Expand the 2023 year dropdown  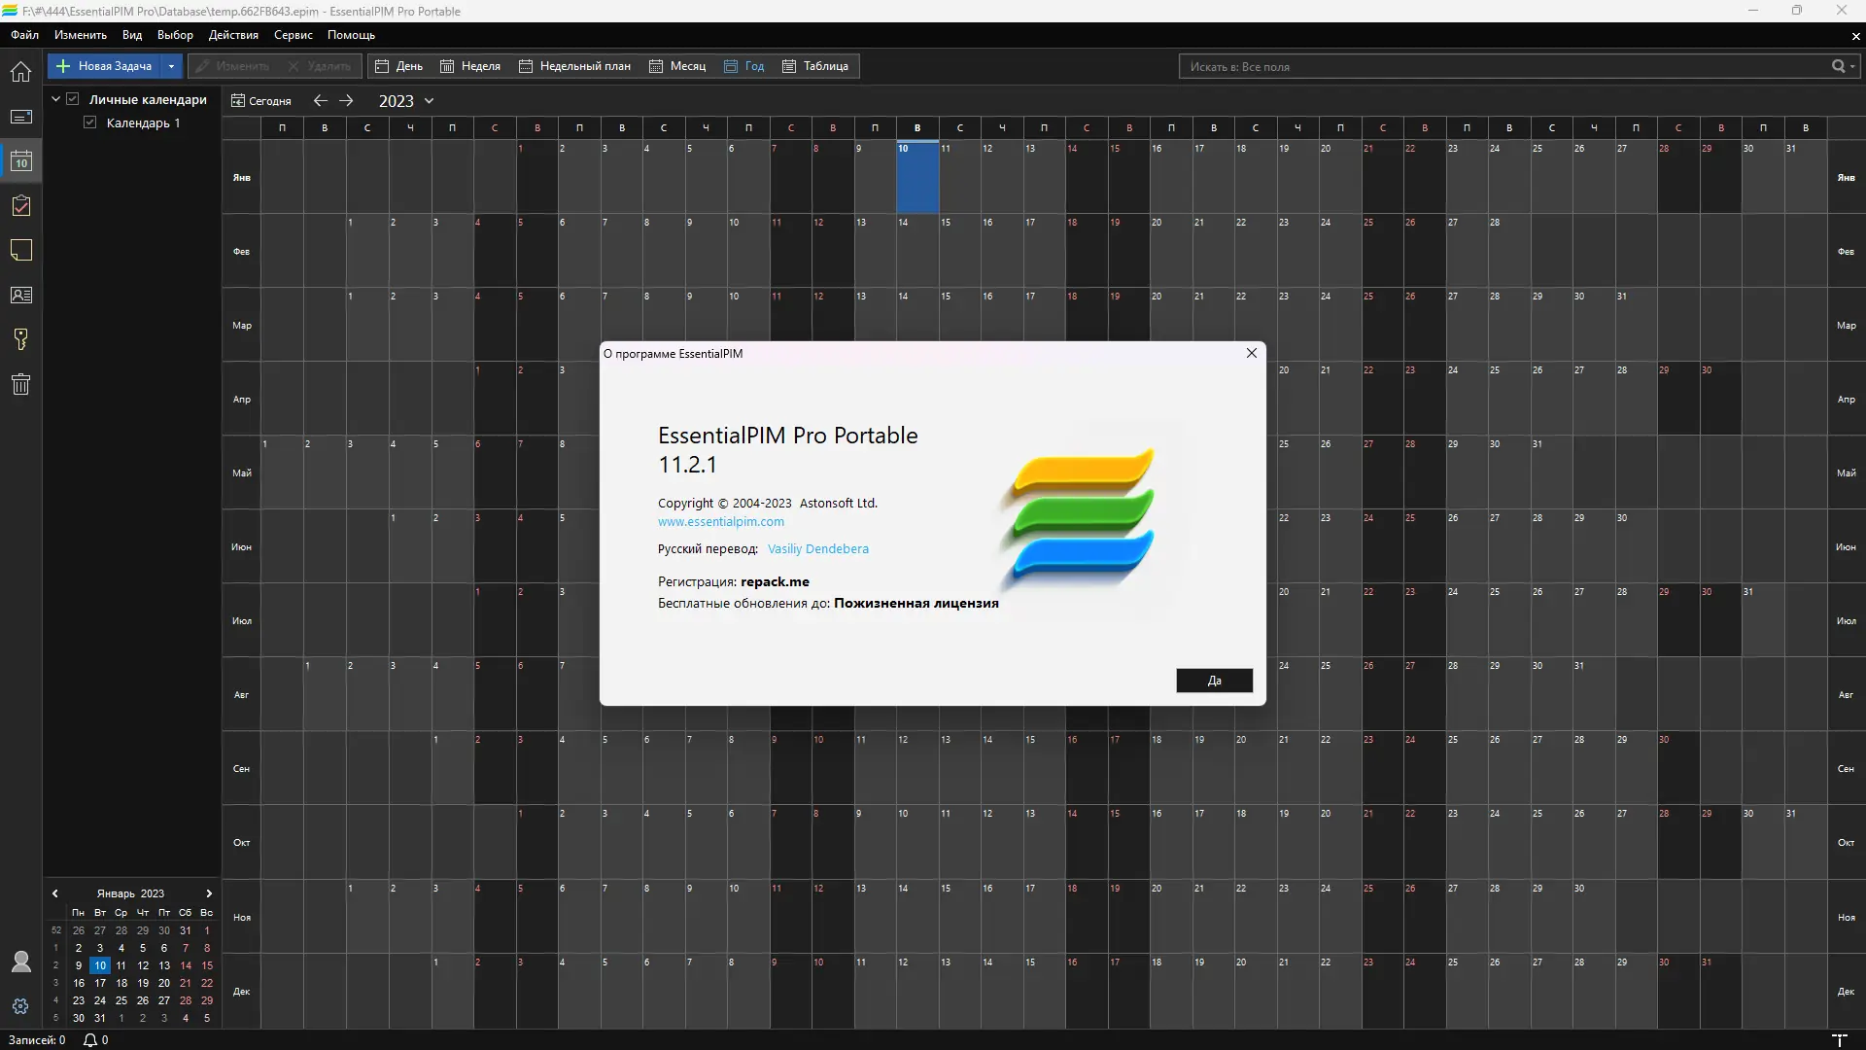429,101
